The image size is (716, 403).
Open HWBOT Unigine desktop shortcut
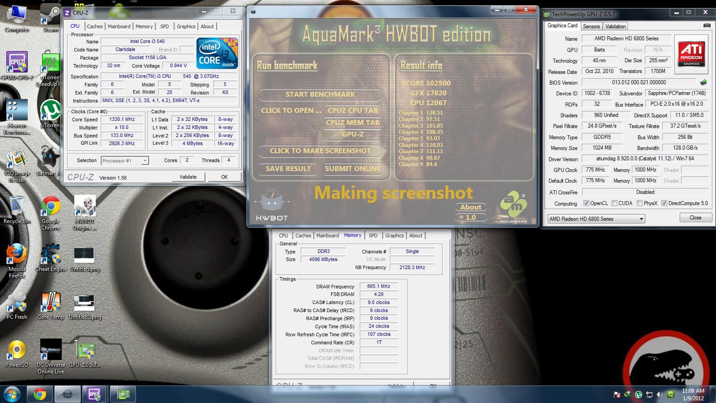(85, 214)
